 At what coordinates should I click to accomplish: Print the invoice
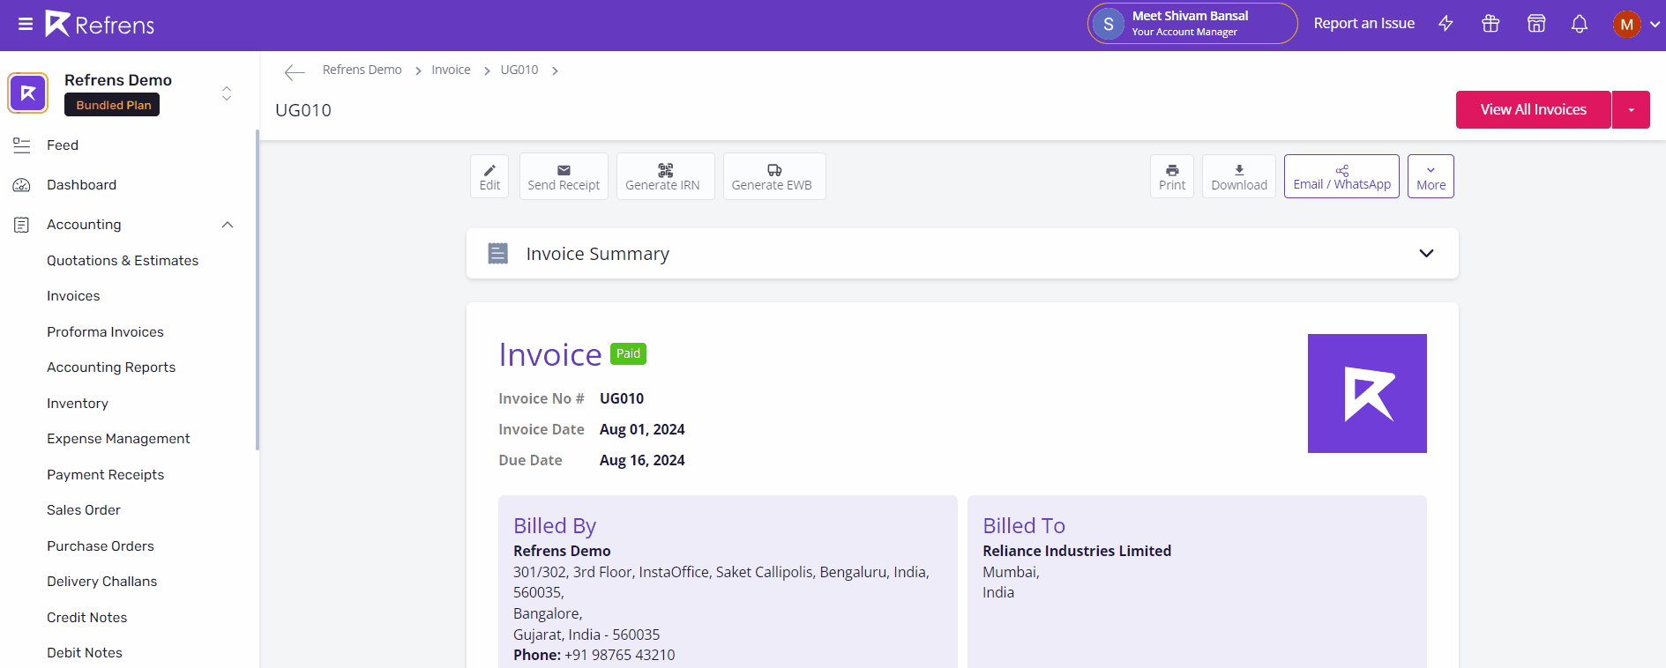pyautogui.click(x=1172, y=176)
